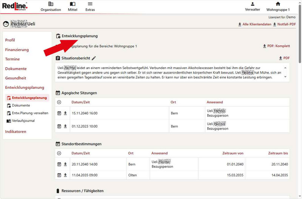This screenshot has height=199, width=302.
Task: Click the Situationsbericht text scrollbar down arrow
Action: point(285,78)
